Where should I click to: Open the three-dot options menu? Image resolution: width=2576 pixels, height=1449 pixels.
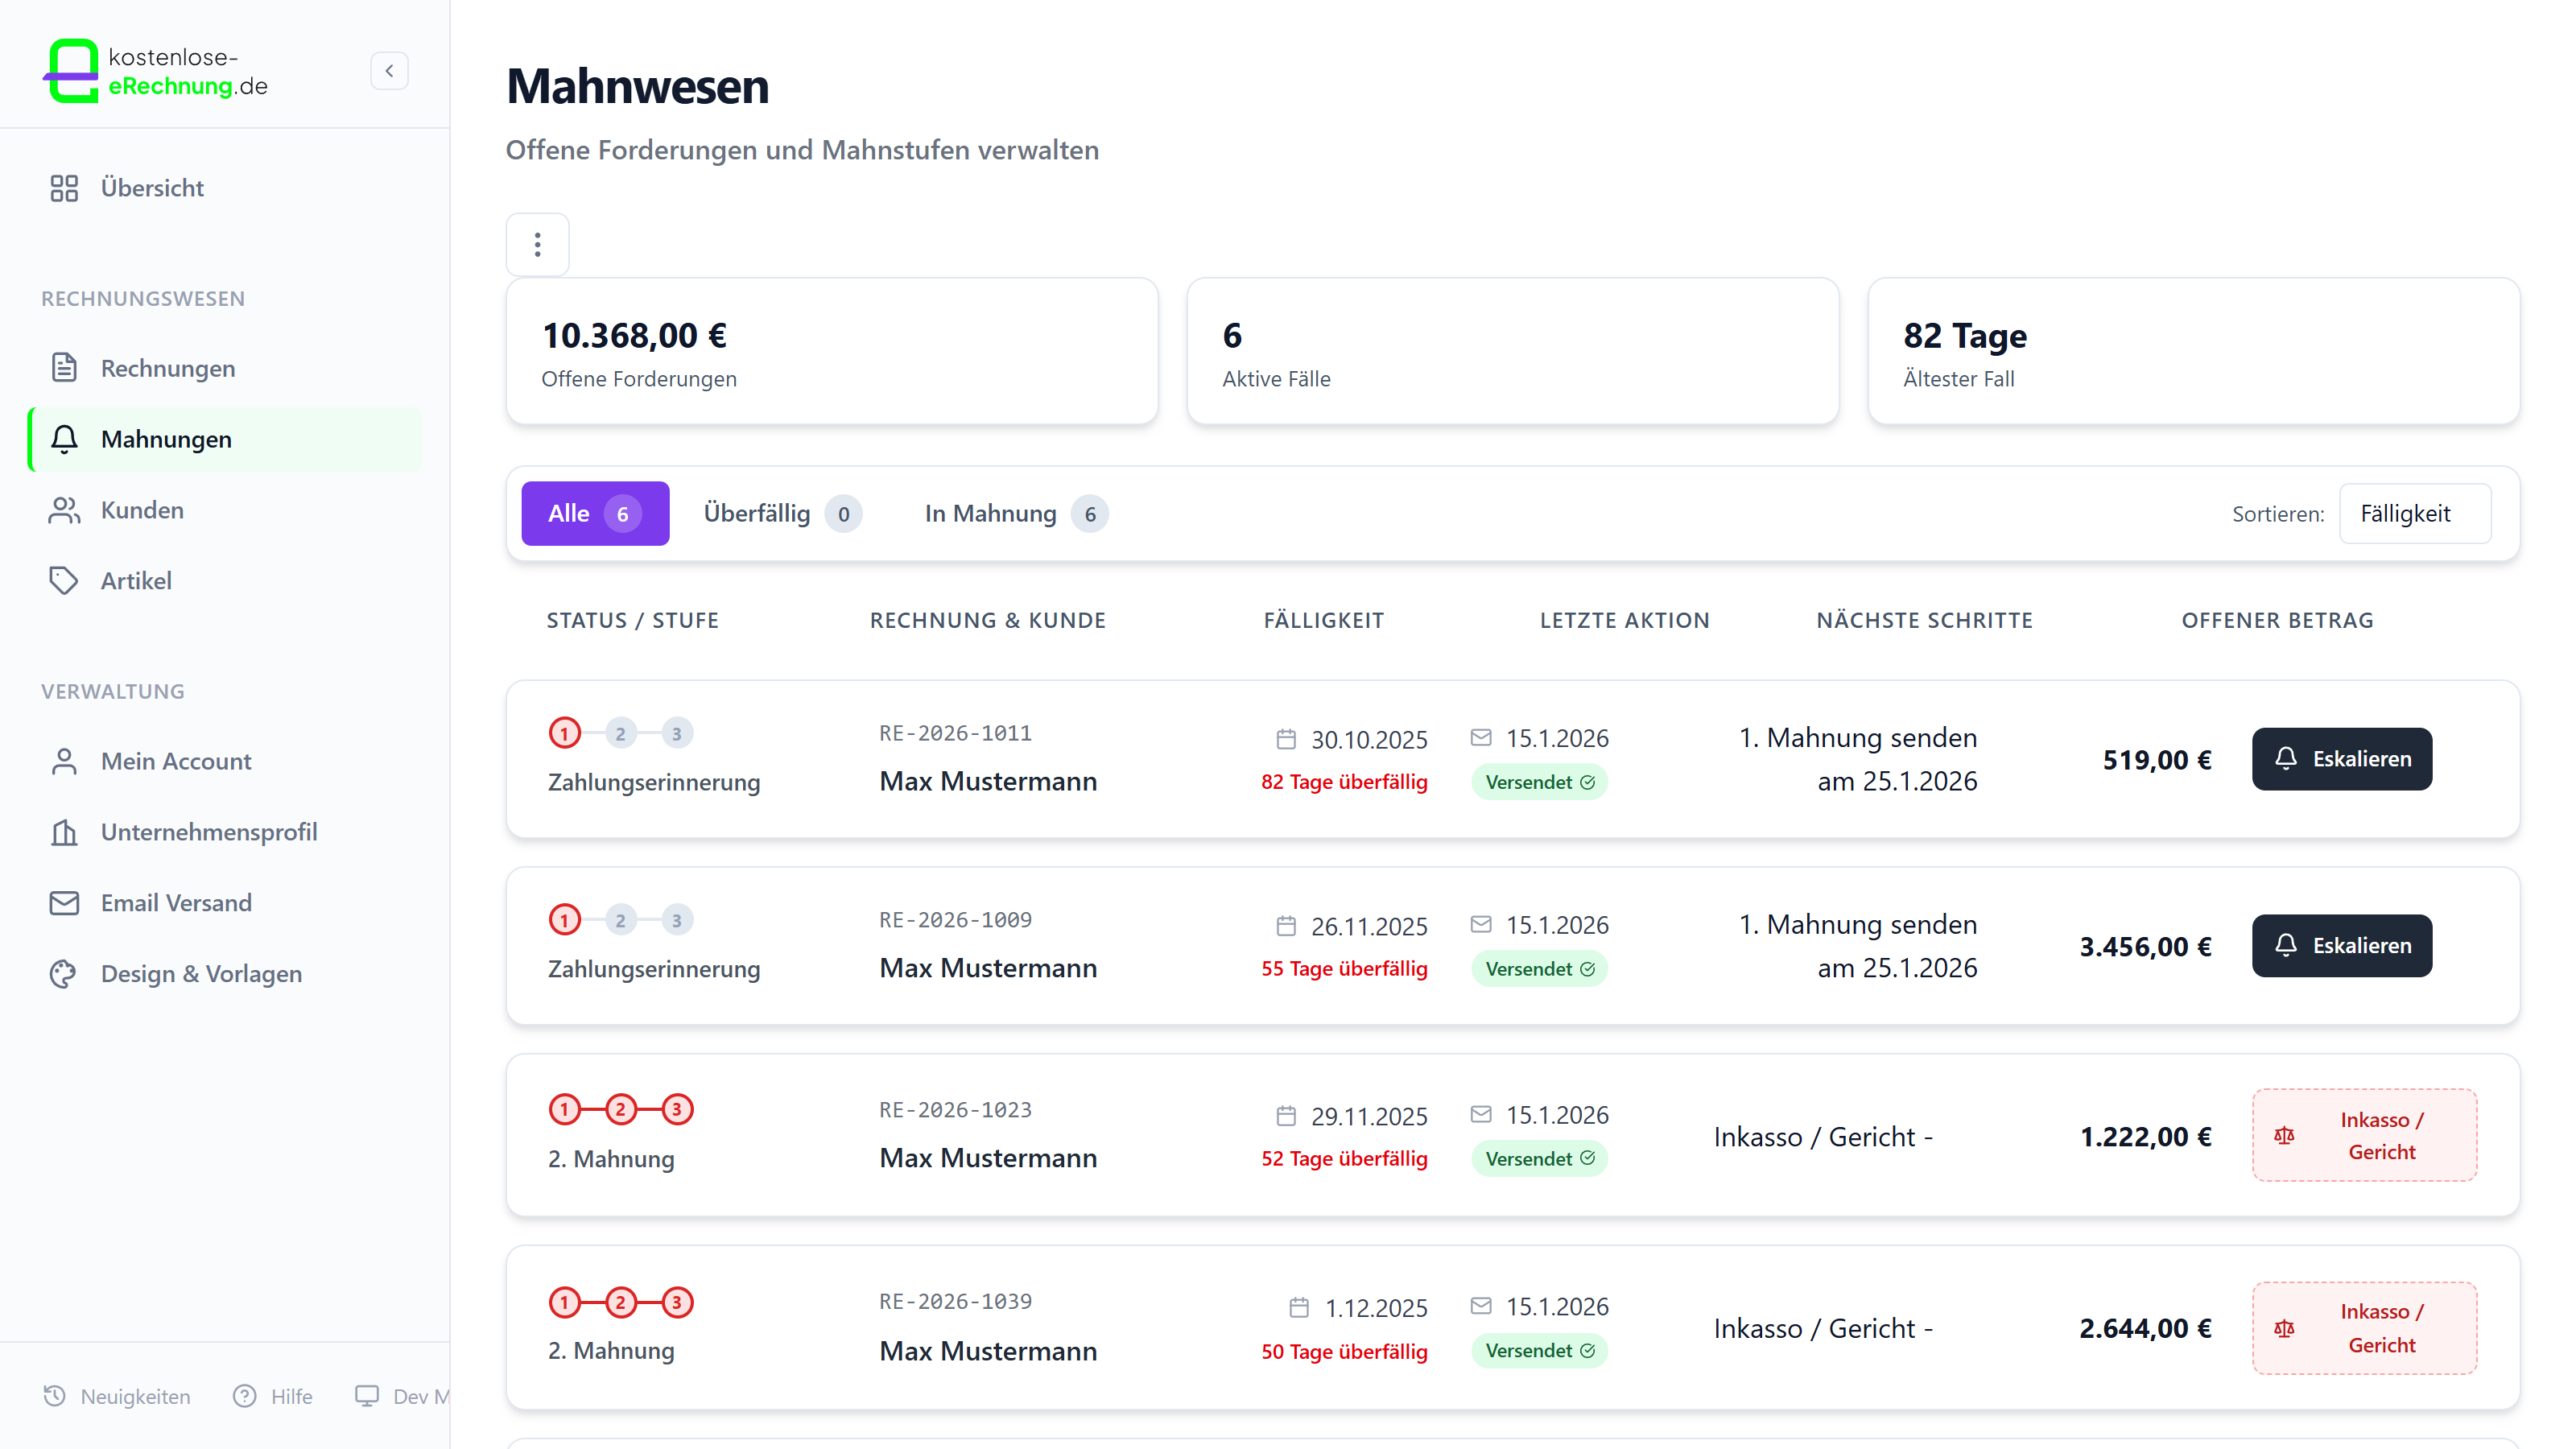pyautogui.click(x=537, y=244)
